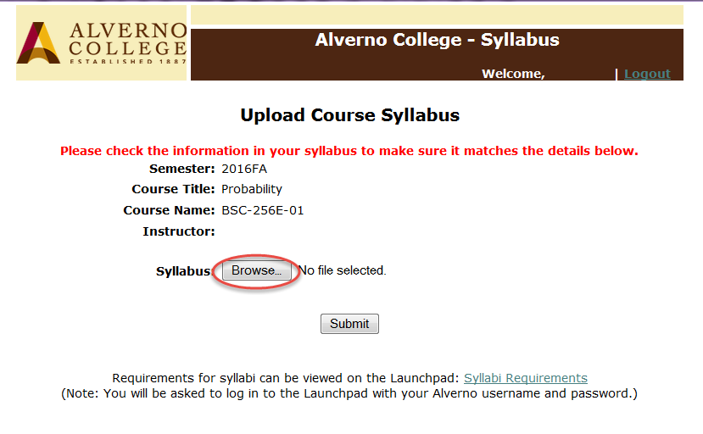
Task: Click the Instructor: label
Action: click(179, 231)
